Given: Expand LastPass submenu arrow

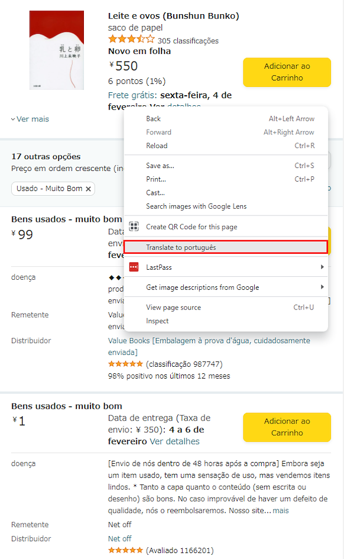Looking at the screenshot, I should (322, 267).
